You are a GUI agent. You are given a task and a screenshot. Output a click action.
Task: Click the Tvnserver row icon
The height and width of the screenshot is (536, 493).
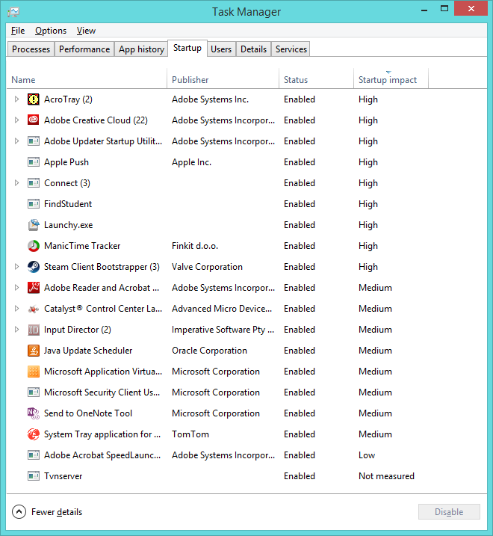point(34,476)
